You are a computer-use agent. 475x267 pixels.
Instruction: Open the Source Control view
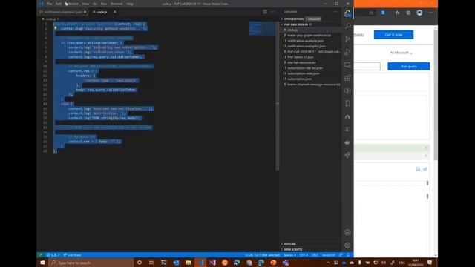[x=347, y=39]
